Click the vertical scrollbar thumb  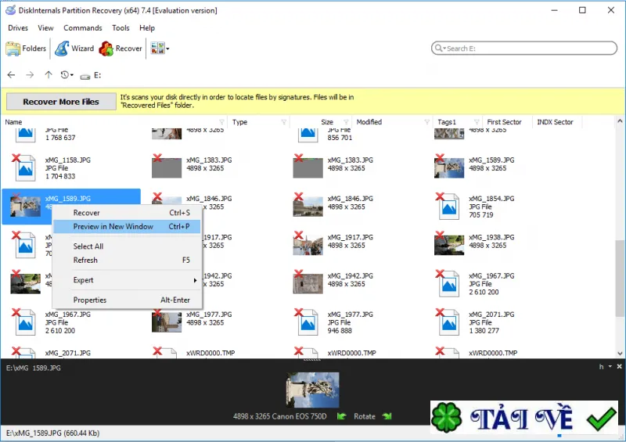(x=620, y=278)
